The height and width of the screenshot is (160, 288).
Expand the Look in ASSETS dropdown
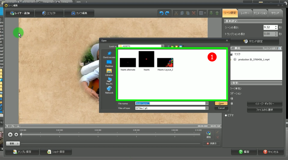[x=163, y=46]
